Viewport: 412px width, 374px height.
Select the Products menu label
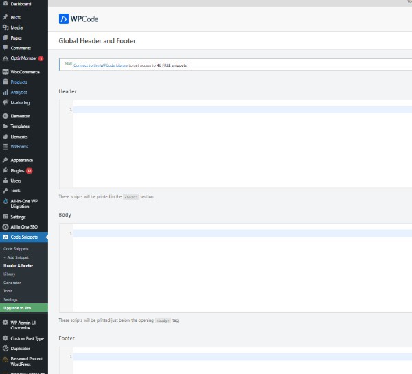[19, 82]
